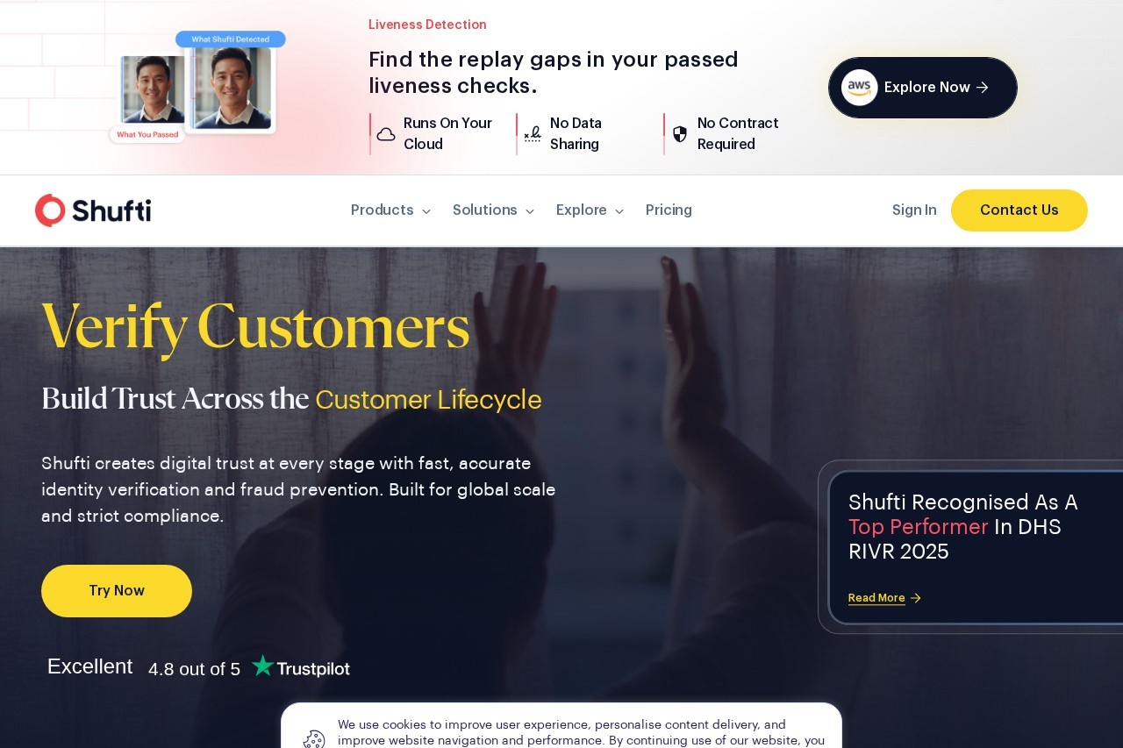1123x748 pixels.
Task: Open the Read More link
Action: pyautogui.click(x=876, y=598)
